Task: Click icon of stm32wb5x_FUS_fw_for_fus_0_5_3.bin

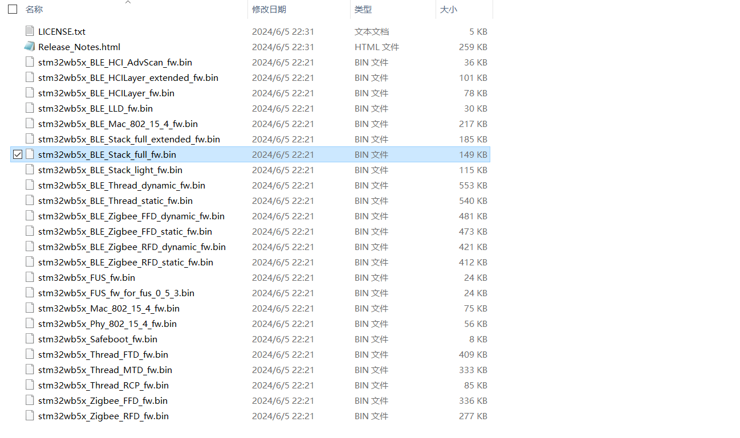Action: (30, 293)
